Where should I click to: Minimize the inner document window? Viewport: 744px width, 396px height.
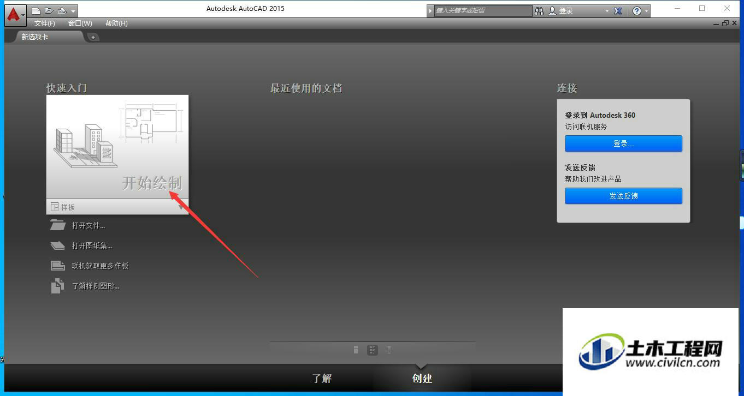click(716, 23)
